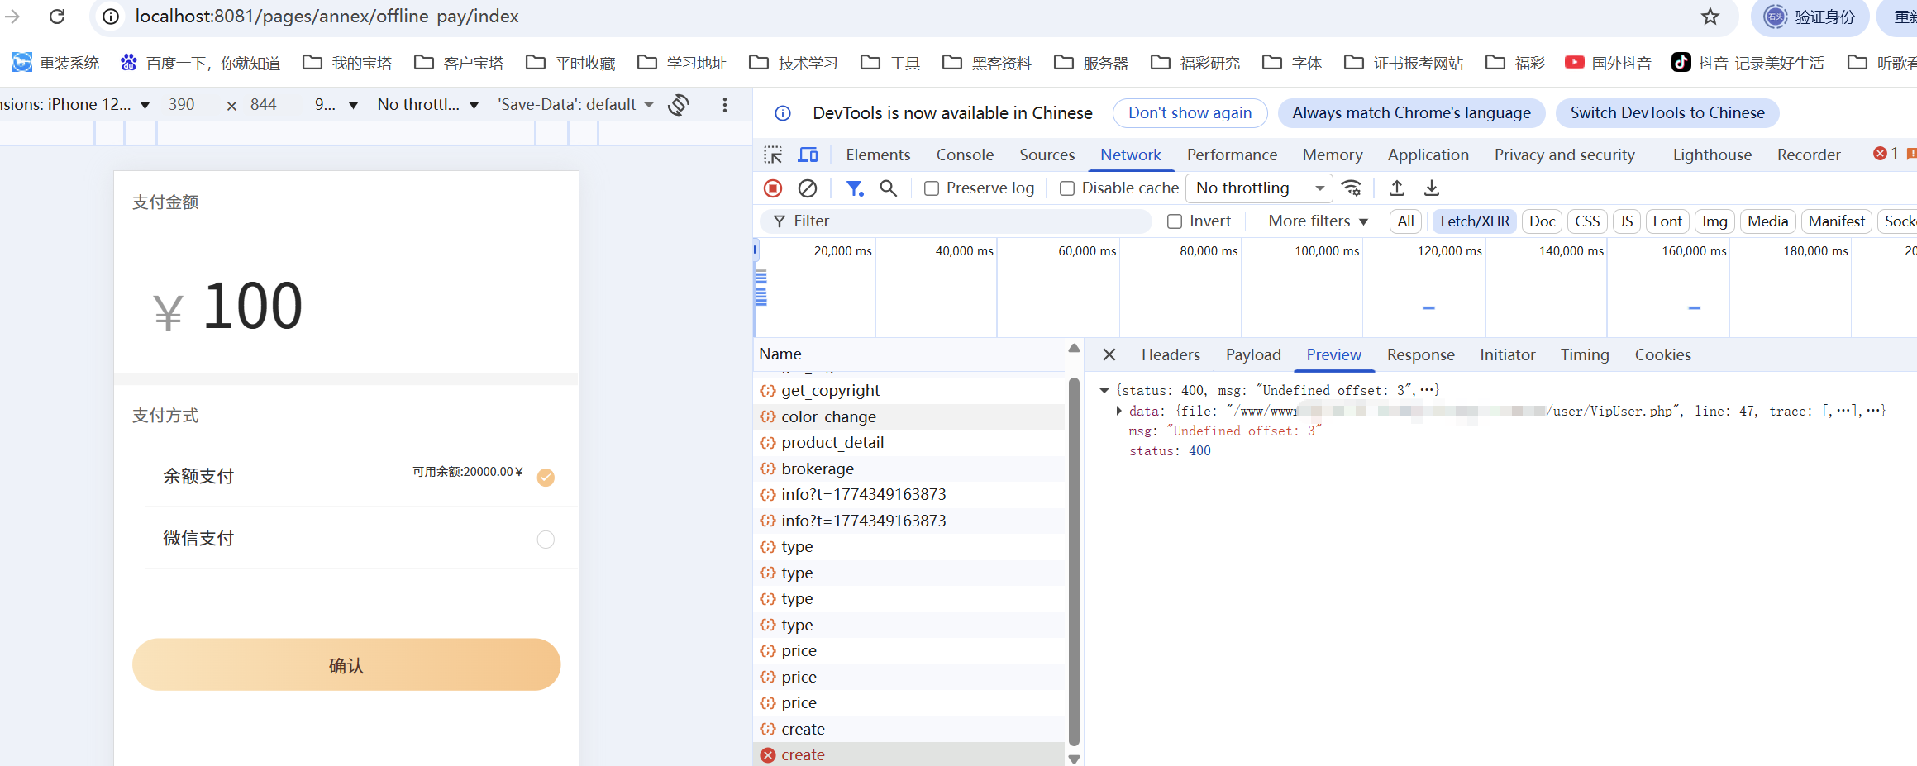1917x766 pixels.
Task: Click Switch DevTools to Chinese
Action: pos(1667,113)
